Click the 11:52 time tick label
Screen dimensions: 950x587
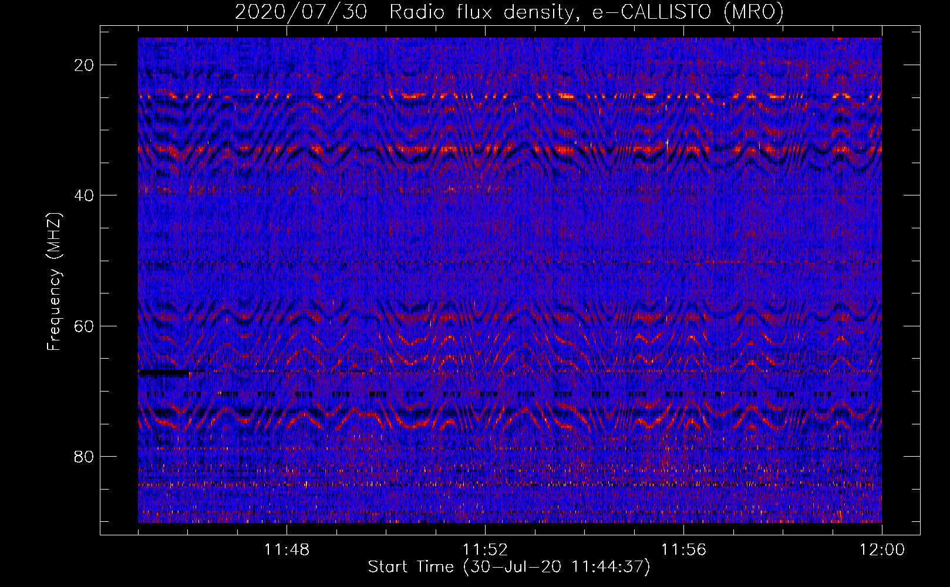point(485,550)
